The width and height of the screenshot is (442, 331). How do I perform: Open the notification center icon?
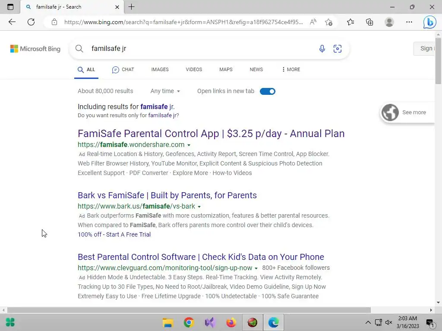pos(430,323)
